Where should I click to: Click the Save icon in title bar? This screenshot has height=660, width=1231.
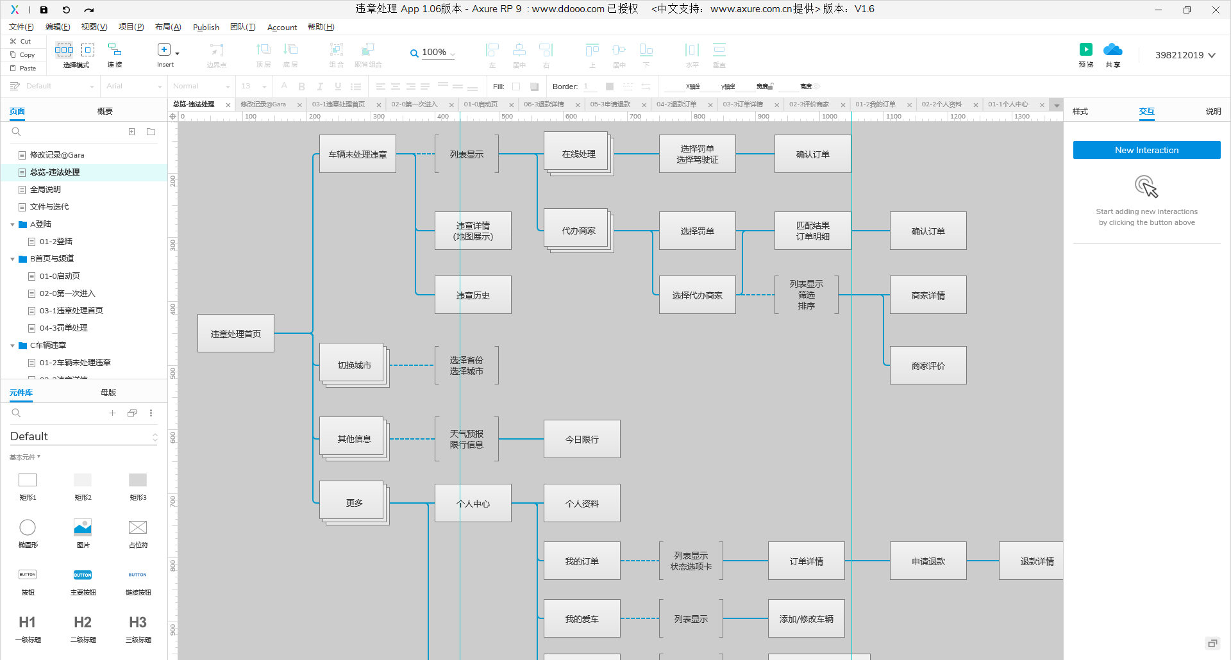point(44,10)
